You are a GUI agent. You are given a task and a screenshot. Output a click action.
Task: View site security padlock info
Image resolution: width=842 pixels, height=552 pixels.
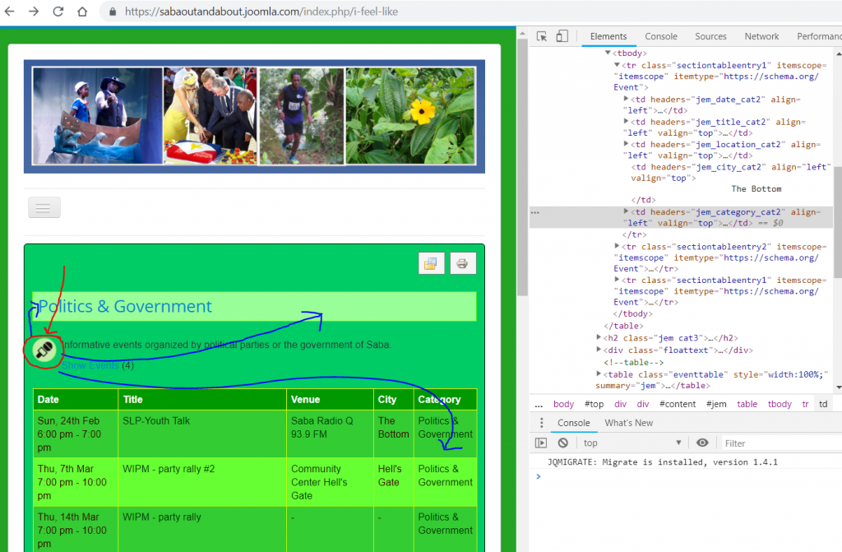click(x=113, y=12)
